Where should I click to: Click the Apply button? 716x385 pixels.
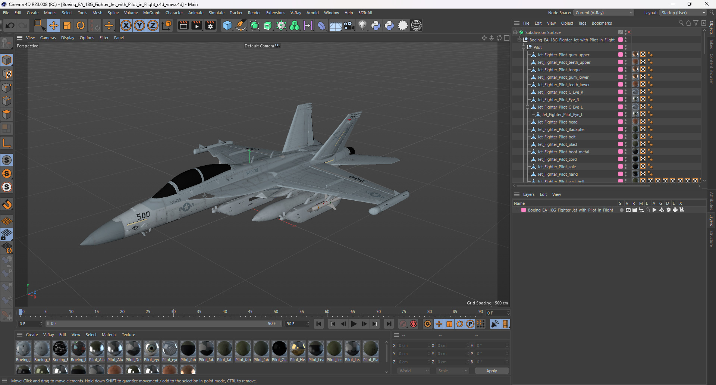click(x=492, y=371)
